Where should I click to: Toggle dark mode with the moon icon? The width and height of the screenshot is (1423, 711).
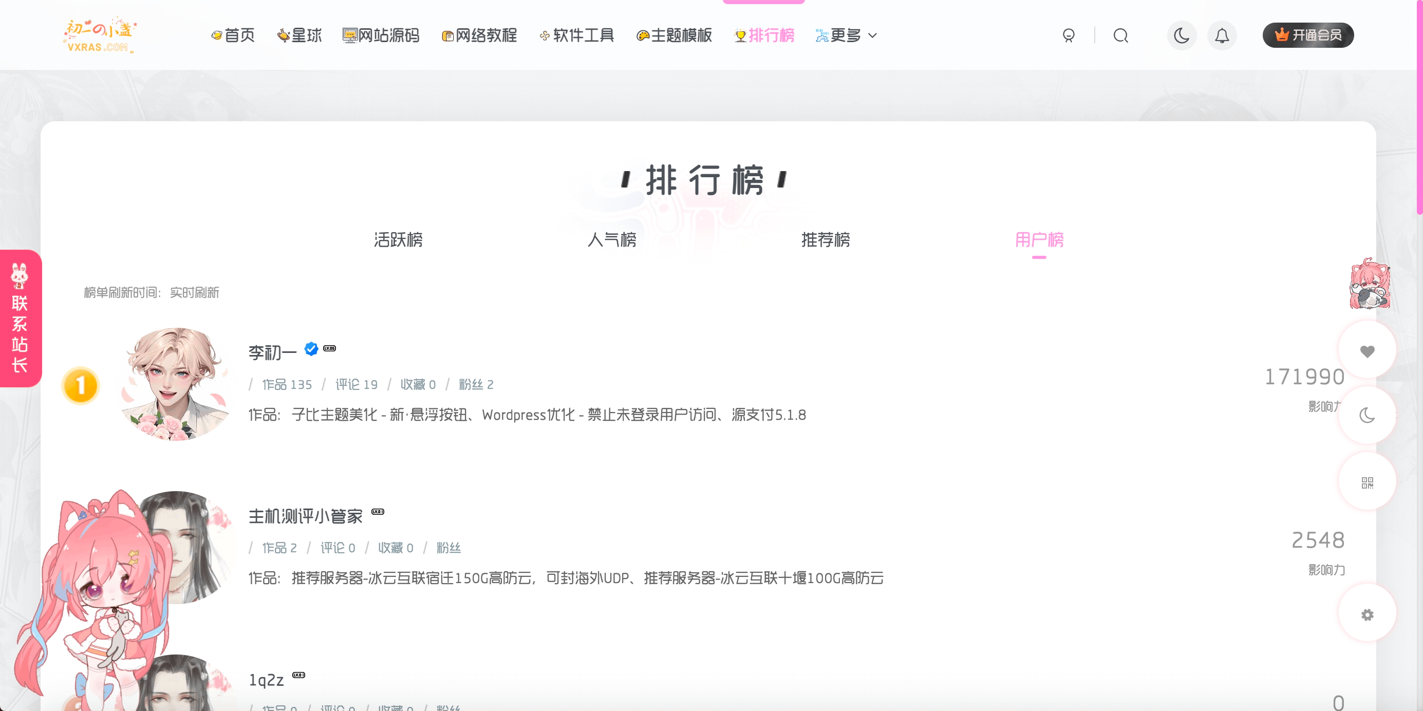(x=1182, y=35)
